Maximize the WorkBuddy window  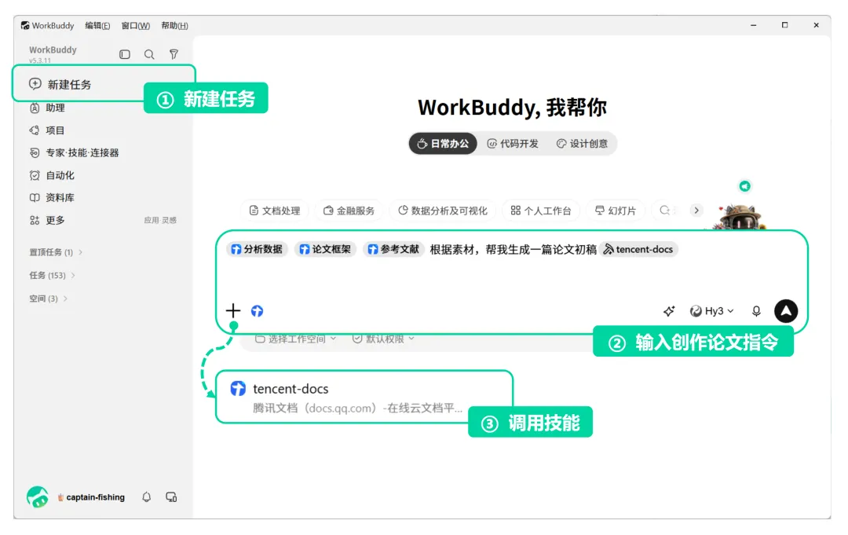tap(784, 25)
